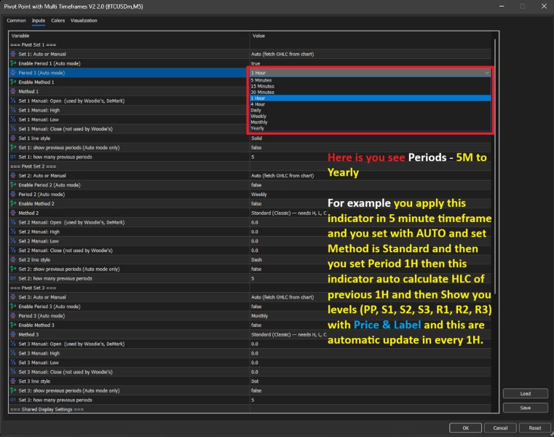Choose 15 Minutes from period list
554x437 pixels.
click(371, 86)
